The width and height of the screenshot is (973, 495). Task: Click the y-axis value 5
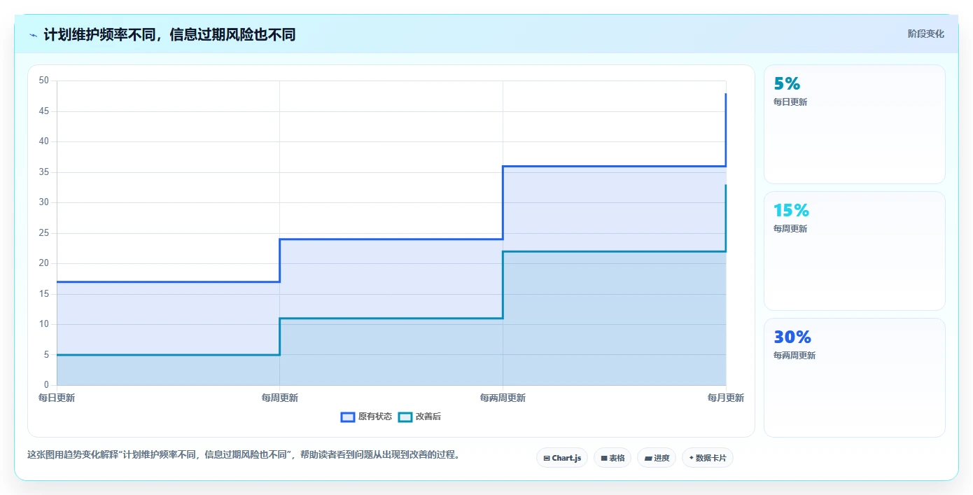pos(46,355)
